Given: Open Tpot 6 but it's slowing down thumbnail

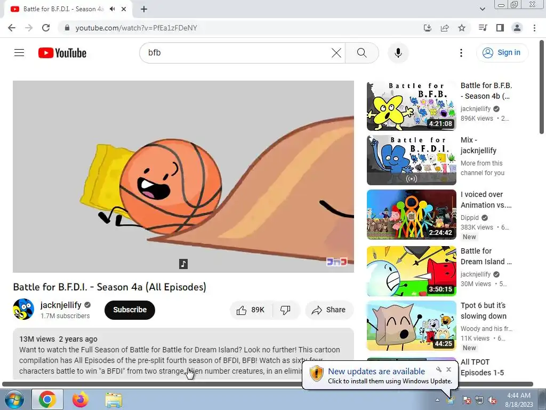Looking at the screenshot, I should click(x=411, y=326).
